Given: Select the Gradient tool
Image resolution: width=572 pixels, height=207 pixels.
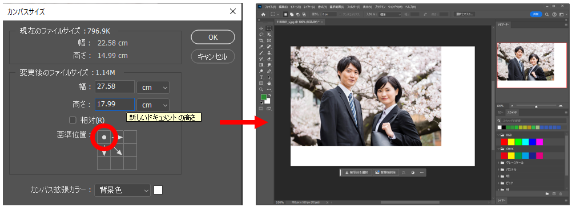Looking at the screenshot, I should pos(261,65).
